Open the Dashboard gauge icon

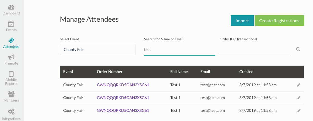11,7
